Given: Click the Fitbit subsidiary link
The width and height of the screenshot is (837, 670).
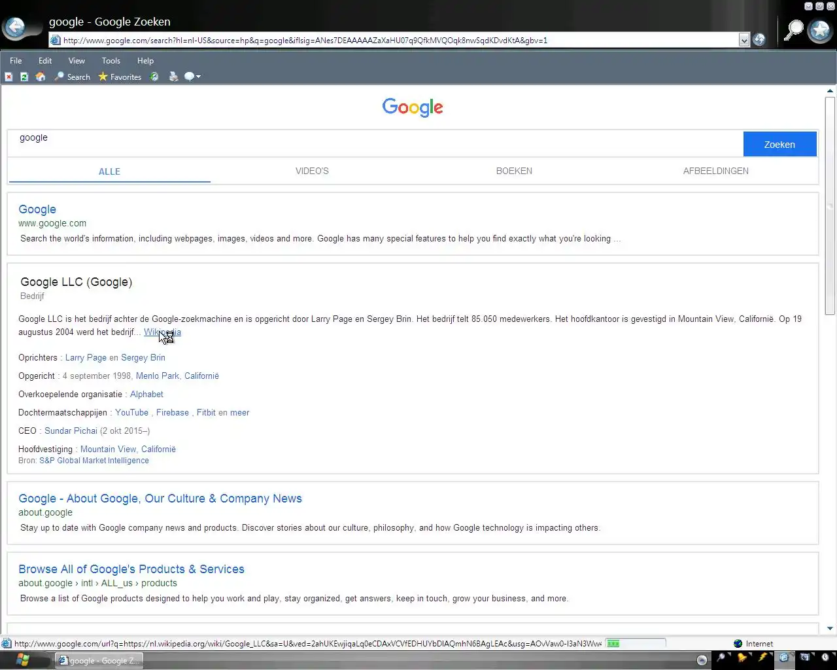Looking at the screenshot, I should pos(206,412).
